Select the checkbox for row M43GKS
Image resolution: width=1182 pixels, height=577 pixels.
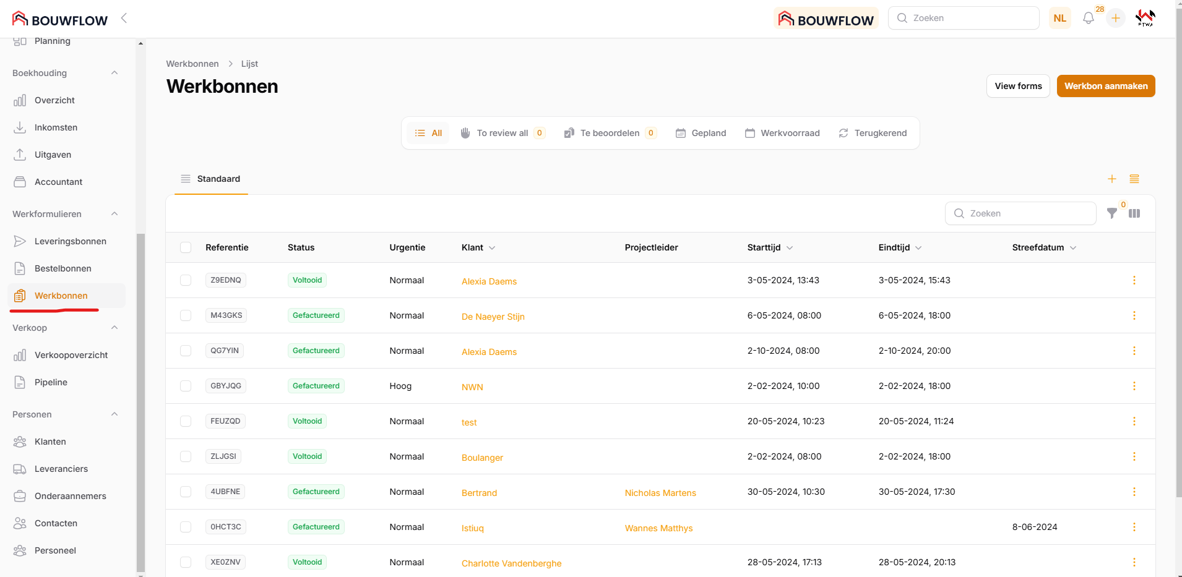[186, 315]
